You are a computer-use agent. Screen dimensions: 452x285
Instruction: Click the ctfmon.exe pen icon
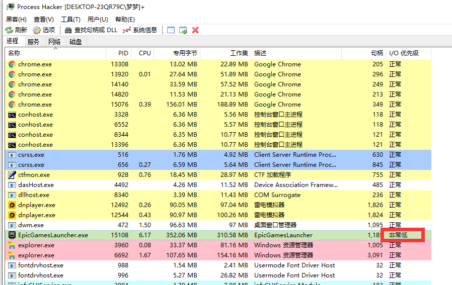click(x=12, y=175)
